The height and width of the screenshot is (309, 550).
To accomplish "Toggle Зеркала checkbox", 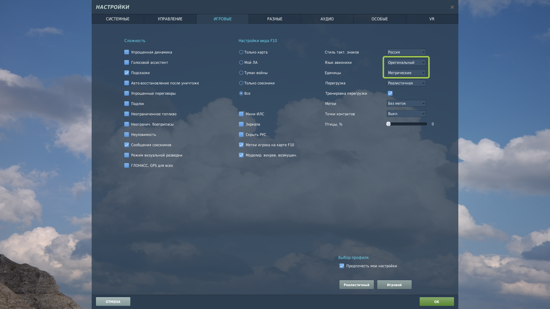I will pyautogui.click(x=241, y=124).
